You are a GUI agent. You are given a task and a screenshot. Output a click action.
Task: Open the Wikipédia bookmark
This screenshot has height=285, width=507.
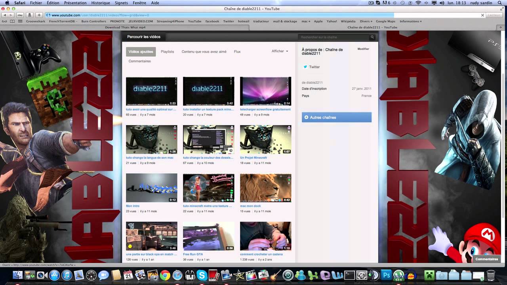click(x=348, y=21)
